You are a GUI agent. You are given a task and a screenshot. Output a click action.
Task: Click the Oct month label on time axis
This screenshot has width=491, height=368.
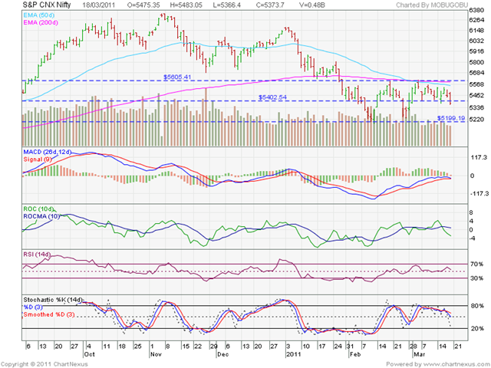90,354
